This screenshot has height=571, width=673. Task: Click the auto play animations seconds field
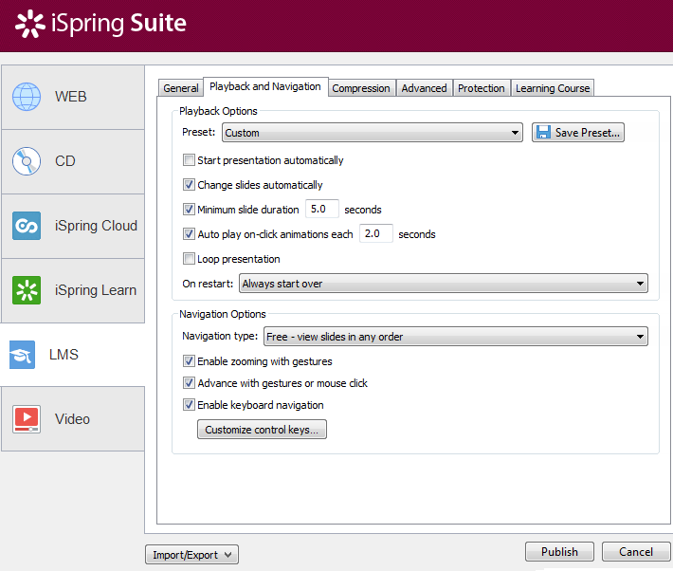376,233
